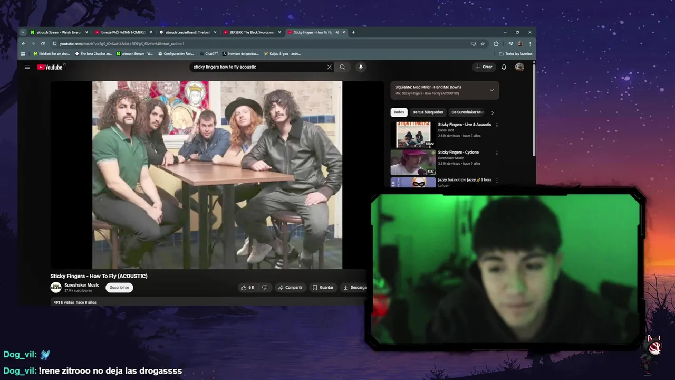Show more filter chips with right arrow

493,112
